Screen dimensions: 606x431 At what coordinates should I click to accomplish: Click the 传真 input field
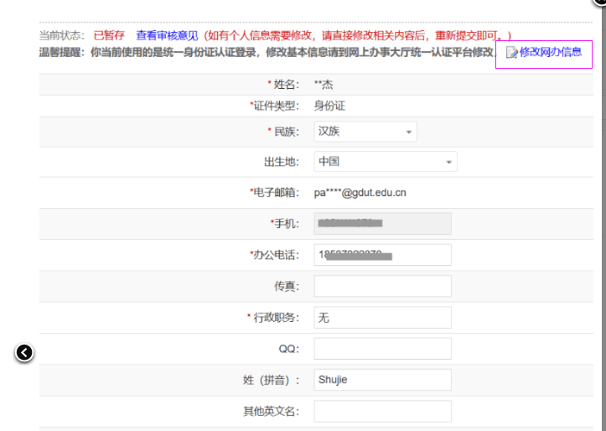pos(382,286)
